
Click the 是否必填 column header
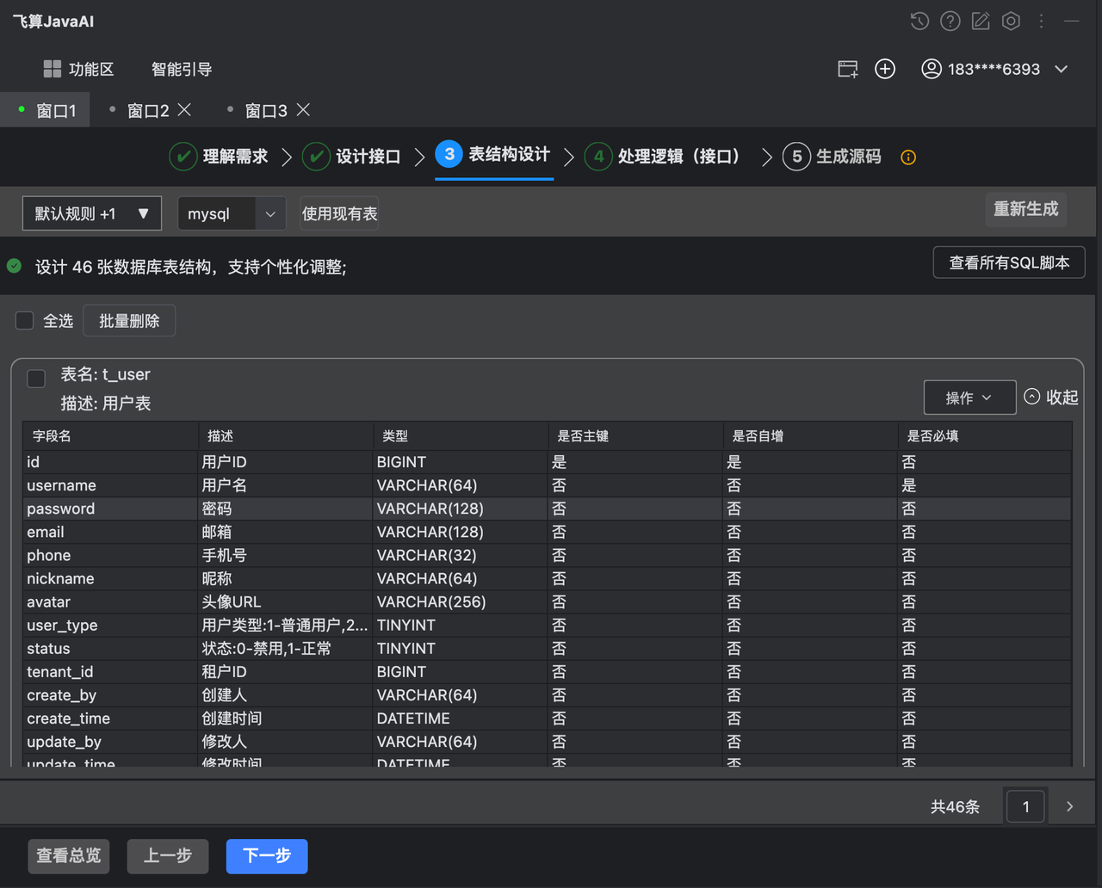pos(985,436)
